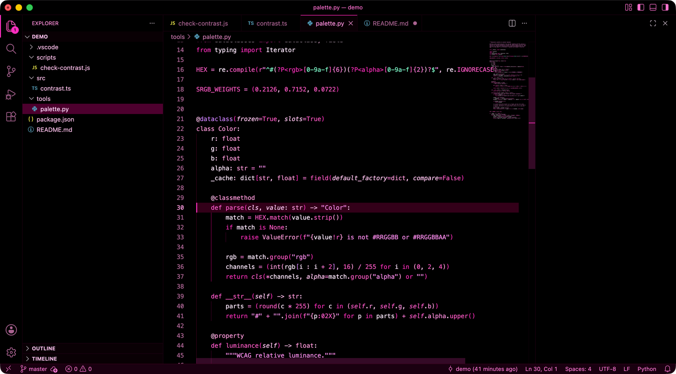Image resolution: width=676 pixels, height=374 pixels.
Task: Open the Source Control view
Action: coord(11,71)
